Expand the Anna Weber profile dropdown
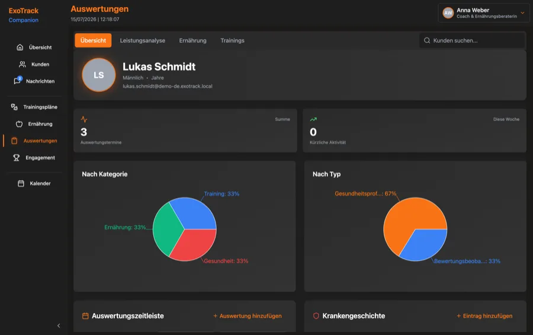This screenshot has height=335, width=533. point(522,13)
